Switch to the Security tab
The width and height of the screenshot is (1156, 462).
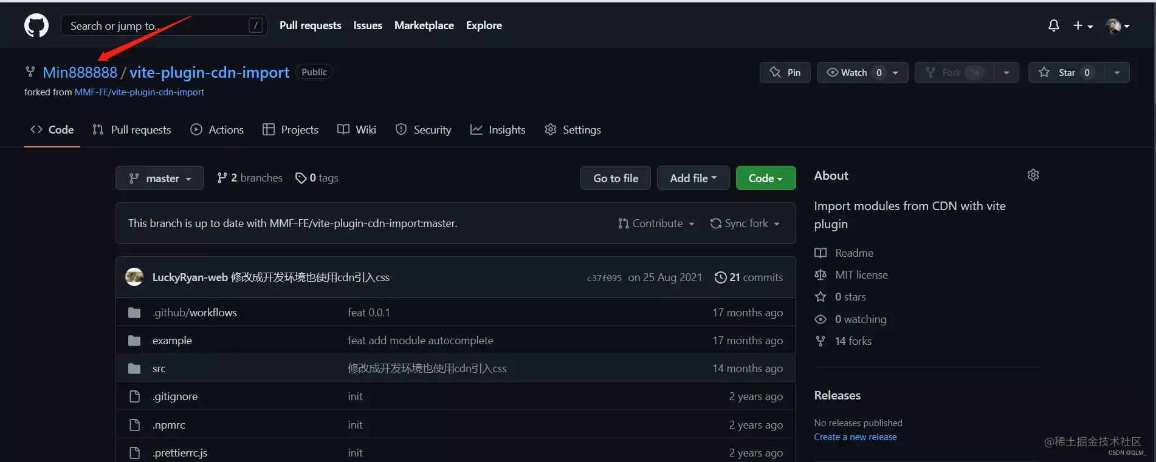pos(424,129)
